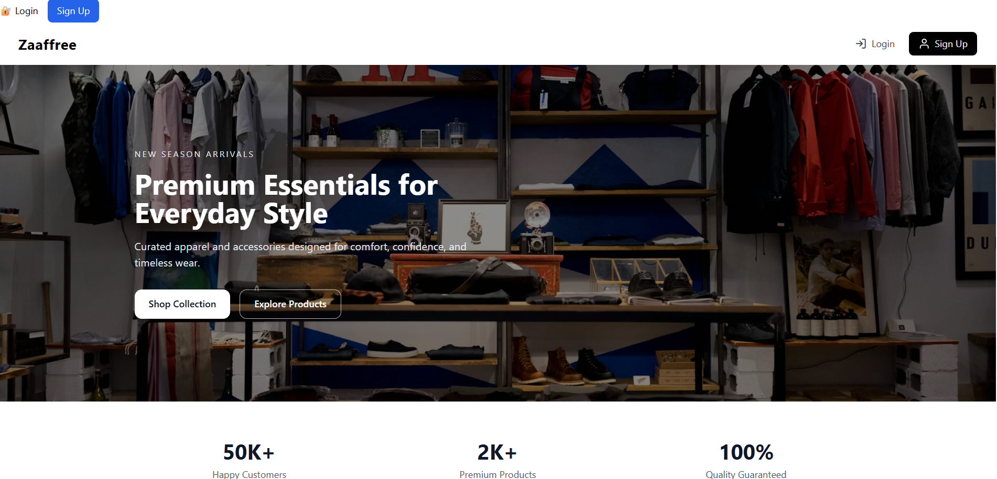Click the Premium Products stat label

[x=497, y=474]
